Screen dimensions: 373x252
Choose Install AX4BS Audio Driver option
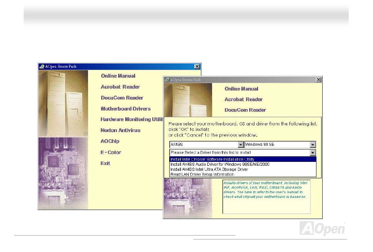(243, 164)
